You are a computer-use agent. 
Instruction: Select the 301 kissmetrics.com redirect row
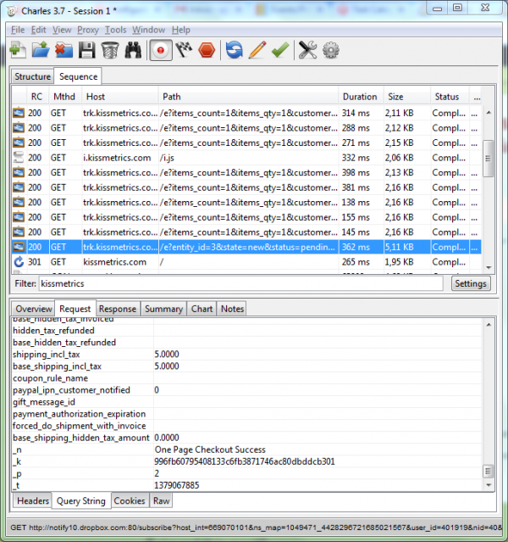(246, 262)
